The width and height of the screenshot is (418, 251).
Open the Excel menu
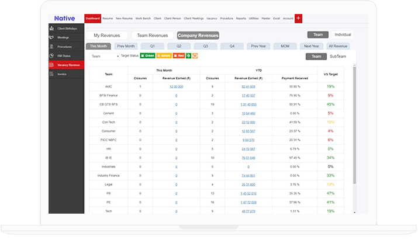277,18
